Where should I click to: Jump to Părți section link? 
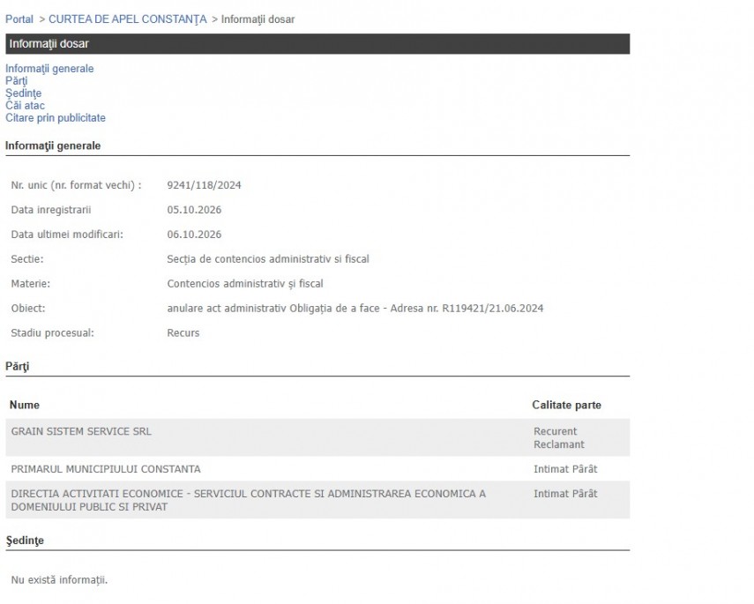[x=17, y=81]
